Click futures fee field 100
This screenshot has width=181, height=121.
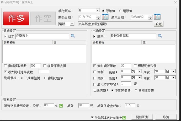pos(84,105)
